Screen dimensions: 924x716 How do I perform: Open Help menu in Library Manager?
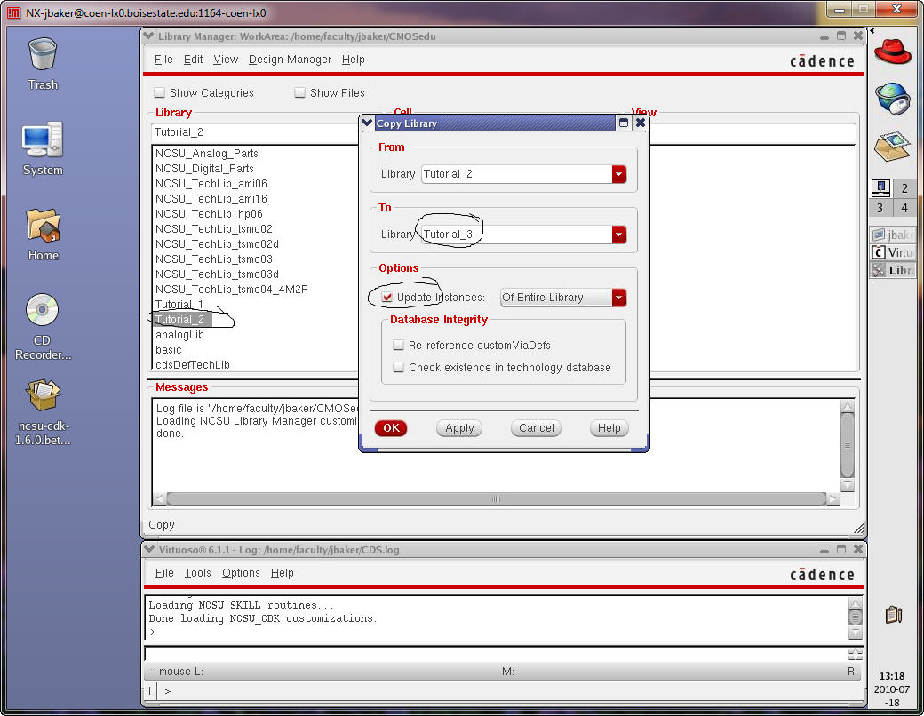[353, 59]
